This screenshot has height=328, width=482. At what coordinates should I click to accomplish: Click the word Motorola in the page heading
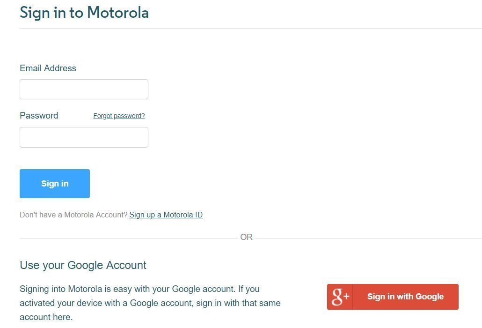tap(118, 13)
